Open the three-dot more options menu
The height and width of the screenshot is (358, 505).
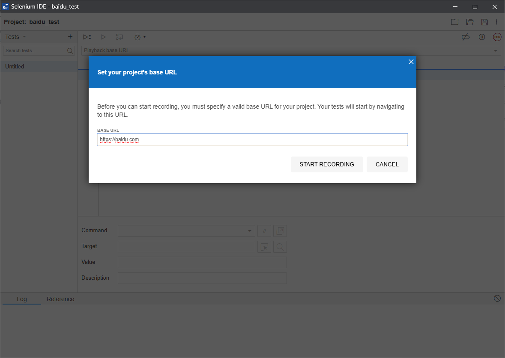[x=496, y=22]
